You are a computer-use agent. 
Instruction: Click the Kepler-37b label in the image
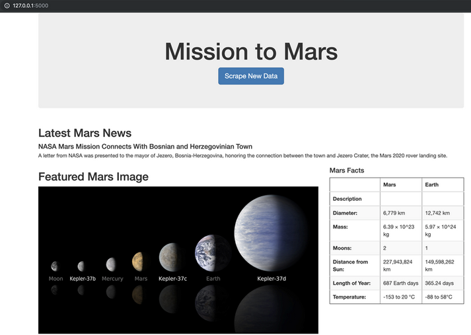(83, 279)
